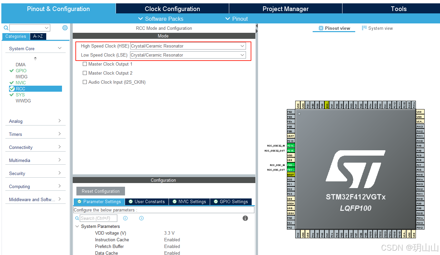The image size is (440, 255).
Task: Select the Pinout view button
Action: pyautogui.click(x=334, y=28)
